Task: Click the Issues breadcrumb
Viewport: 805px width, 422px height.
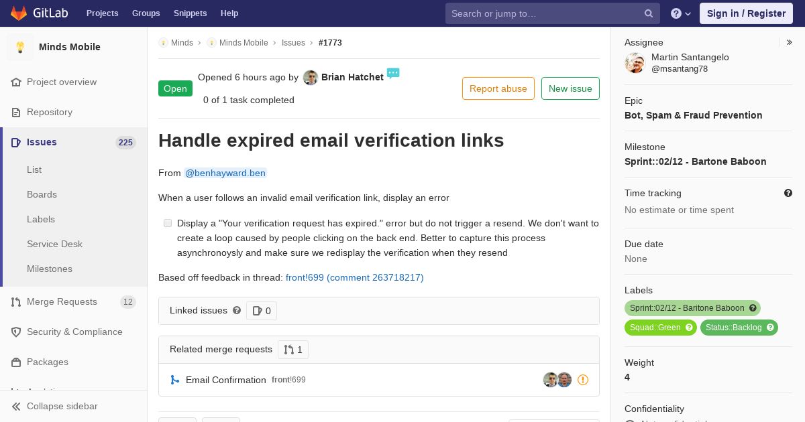Action: coord(293,42)
